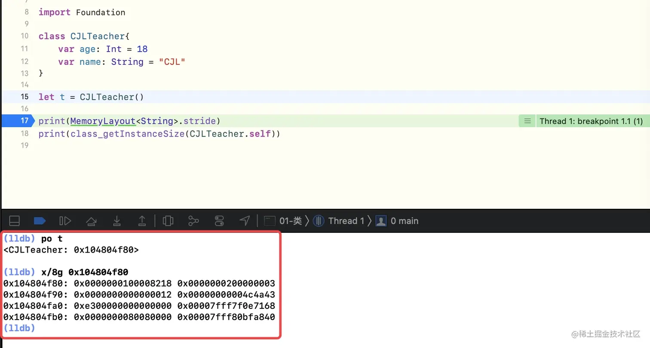Click the var age declaration on line 11
The width and height of the screenshot is (650, 348).
coord(103,49)
